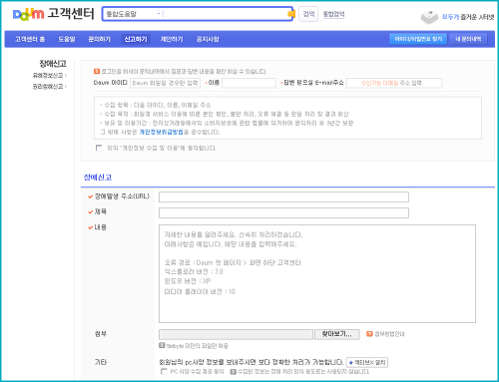This screenshot has height=382, width=499.
Task: Open the 문의하기 menu
Action: point(99,39)
